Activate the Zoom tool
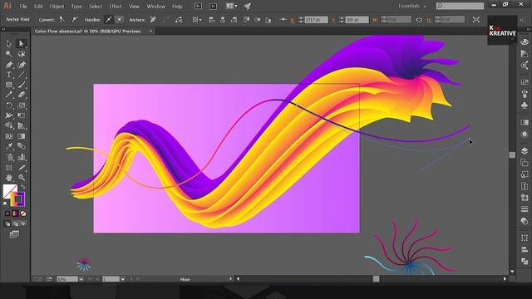Screen dimensions: 532x299 22,178
